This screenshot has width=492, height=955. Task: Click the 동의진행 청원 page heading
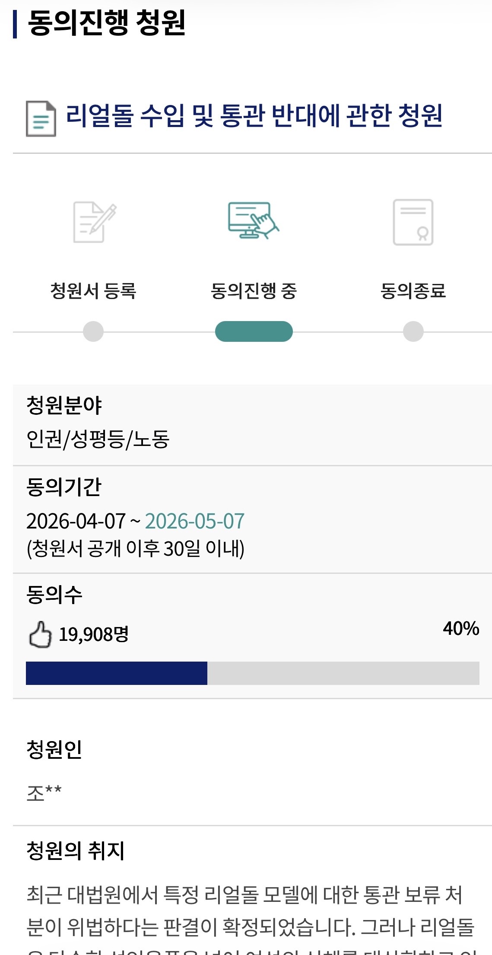pyautogui.click(x=107, y=22)
